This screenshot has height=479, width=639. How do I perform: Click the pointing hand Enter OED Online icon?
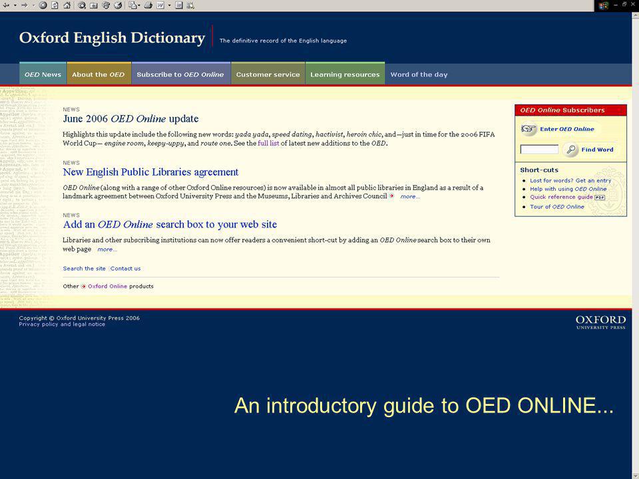pyautogui.click(x=529, y=129)
